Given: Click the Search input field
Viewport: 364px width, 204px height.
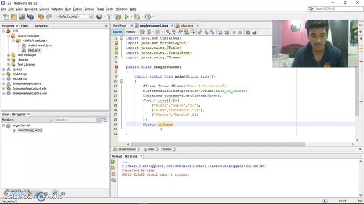Looking at the screenshot, I should [x=338, y=9].
